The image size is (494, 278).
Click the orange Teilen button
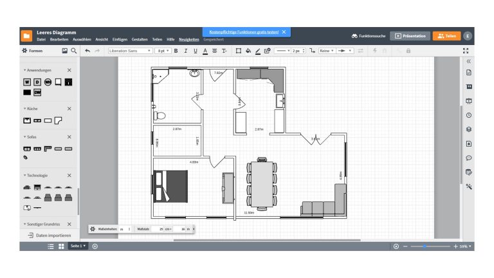tap(446, 36)
